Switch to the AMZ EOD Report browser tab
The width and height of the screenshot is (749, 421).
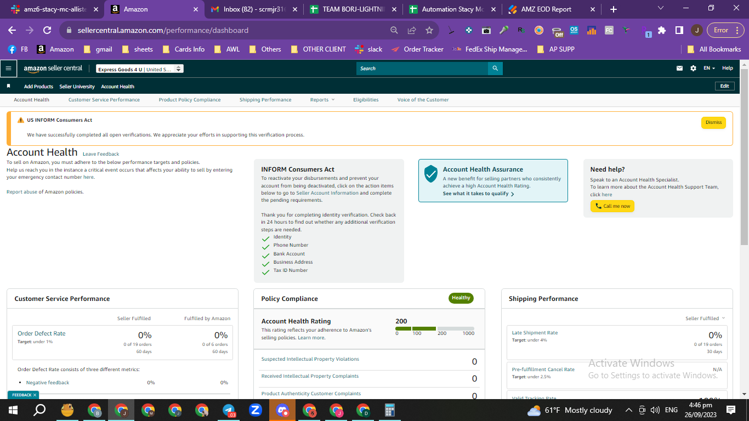click(x=552, y=9)
